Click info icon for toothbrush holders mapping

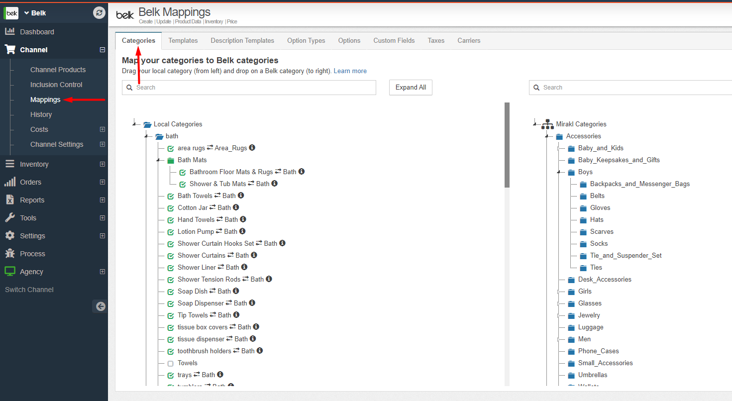(260, 351)
